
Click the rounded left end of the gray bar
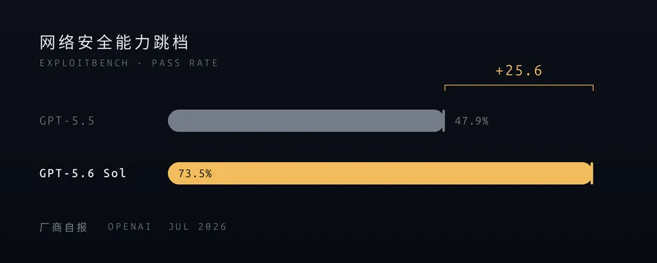pos(174,121)
